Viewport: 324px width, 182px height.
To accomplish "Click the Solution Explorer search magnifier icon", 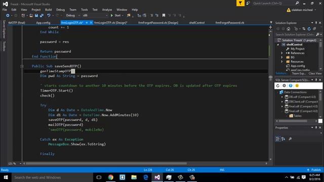I will (x=317, y=34).
